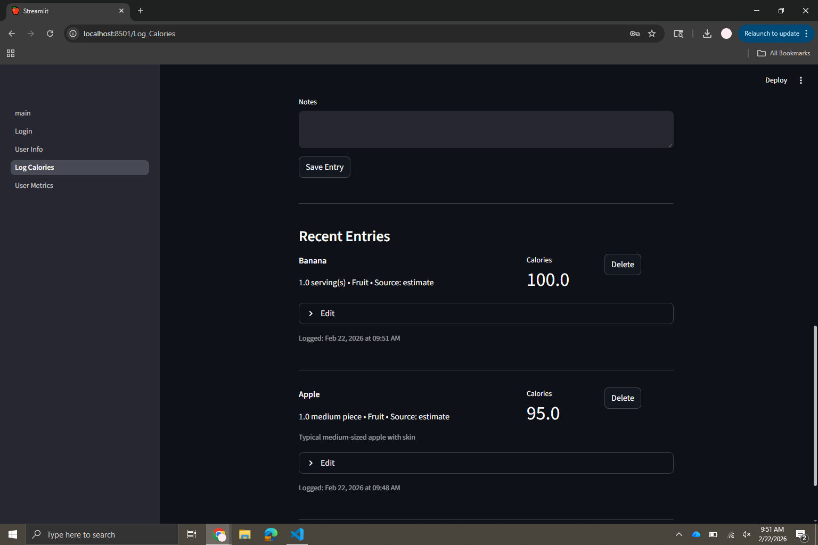The image size is (818, 545).
Task: Expand the Edit section for Banana
Action: (486, 313)
